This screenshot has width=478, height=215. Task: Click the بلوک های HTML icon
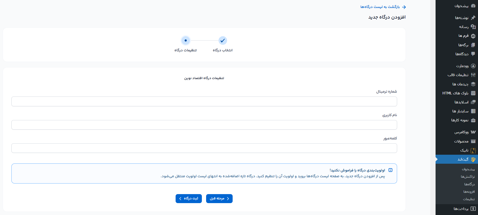point(473,93)
